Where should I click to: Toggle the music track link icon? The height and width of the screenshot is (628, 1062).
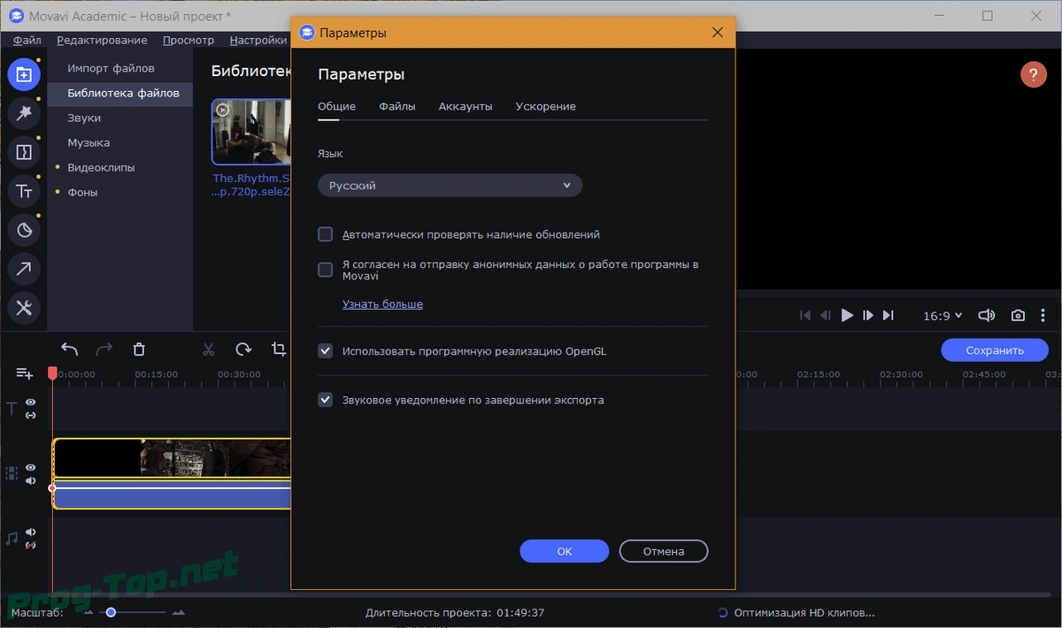(31, 545)
